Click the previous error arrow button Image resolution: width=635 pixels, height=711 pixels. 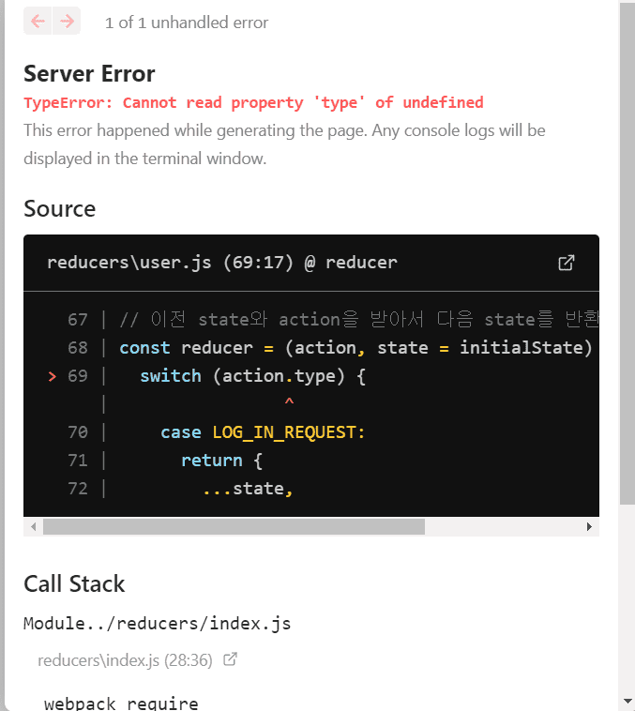38,22
